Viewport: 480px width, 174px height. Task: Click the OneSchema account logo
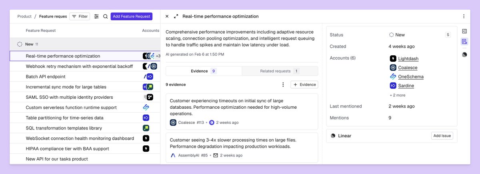(x=393, y=76)
